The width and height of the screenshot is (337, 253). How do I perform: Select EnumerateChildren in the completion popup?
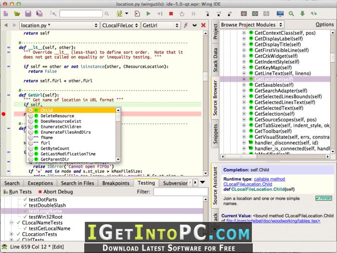[71, 126]
